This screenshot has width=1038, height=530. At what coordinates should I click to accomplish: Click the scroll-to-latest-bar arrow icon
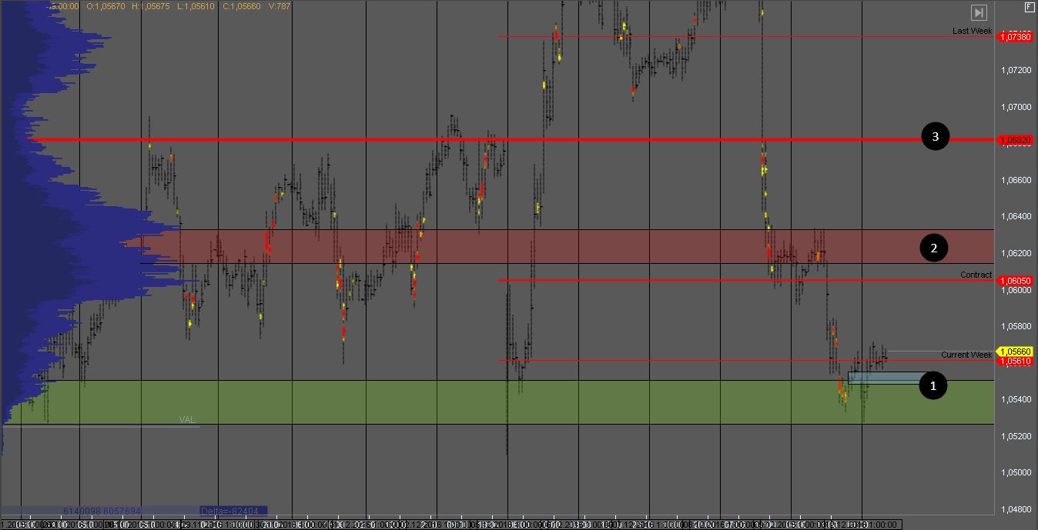(978, 12)
